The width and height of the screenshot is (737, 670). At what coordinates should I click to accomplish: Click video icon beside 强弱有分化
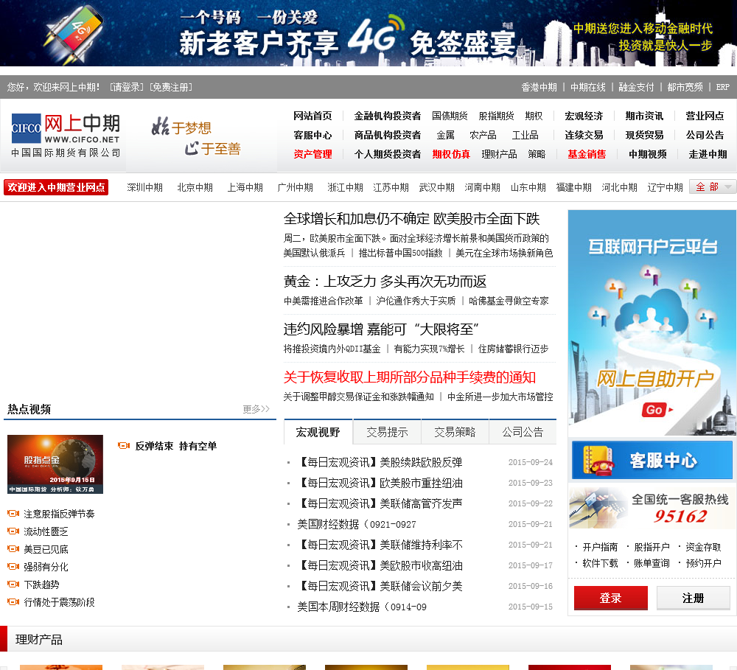pyautogui.click(x=13, y=567)
